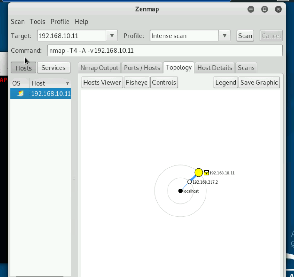Click the white 192.168.217.2 hop node
Viewport: 294px width, 277px height.
coord(190,182)
